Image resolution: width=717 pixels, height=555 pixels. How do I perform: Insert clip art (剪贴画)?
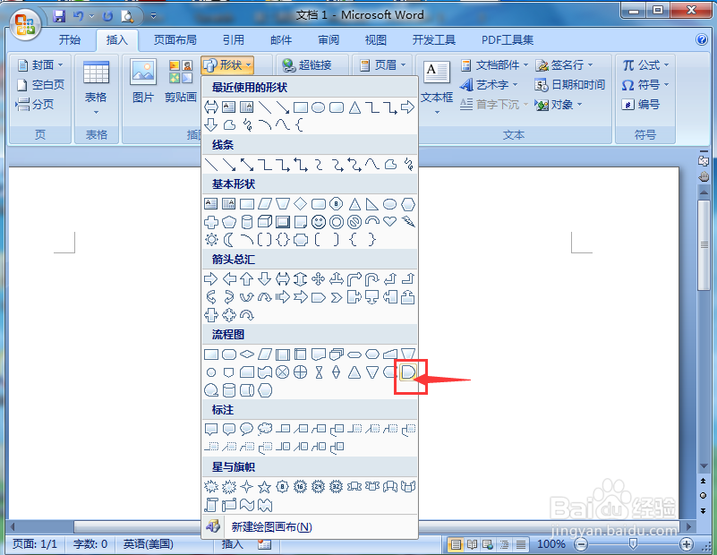pyautogui.click(x=181, y=81)
